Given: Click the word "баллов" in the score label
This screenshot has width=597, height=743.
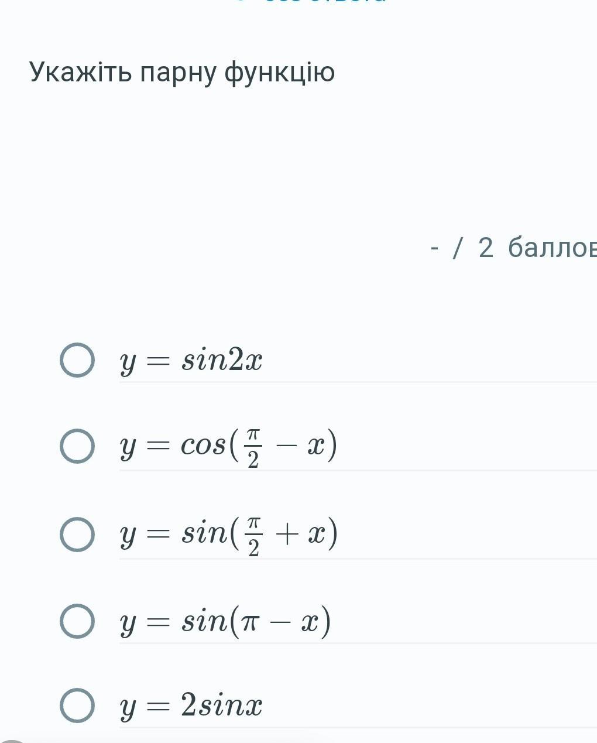Looking at the screenshot, I should coord(552,248).
